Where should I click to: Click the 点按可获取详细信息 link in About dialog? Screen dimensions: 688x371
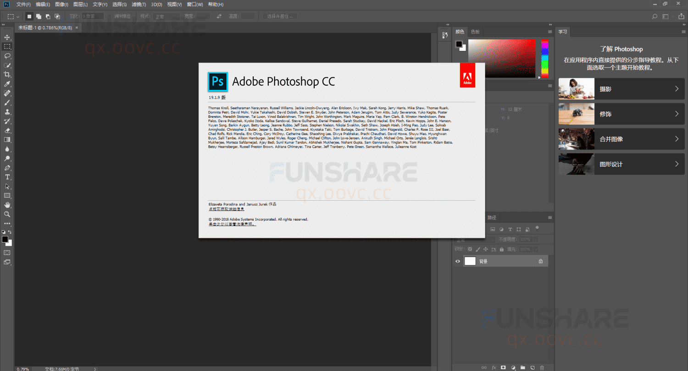click(226, 209)
